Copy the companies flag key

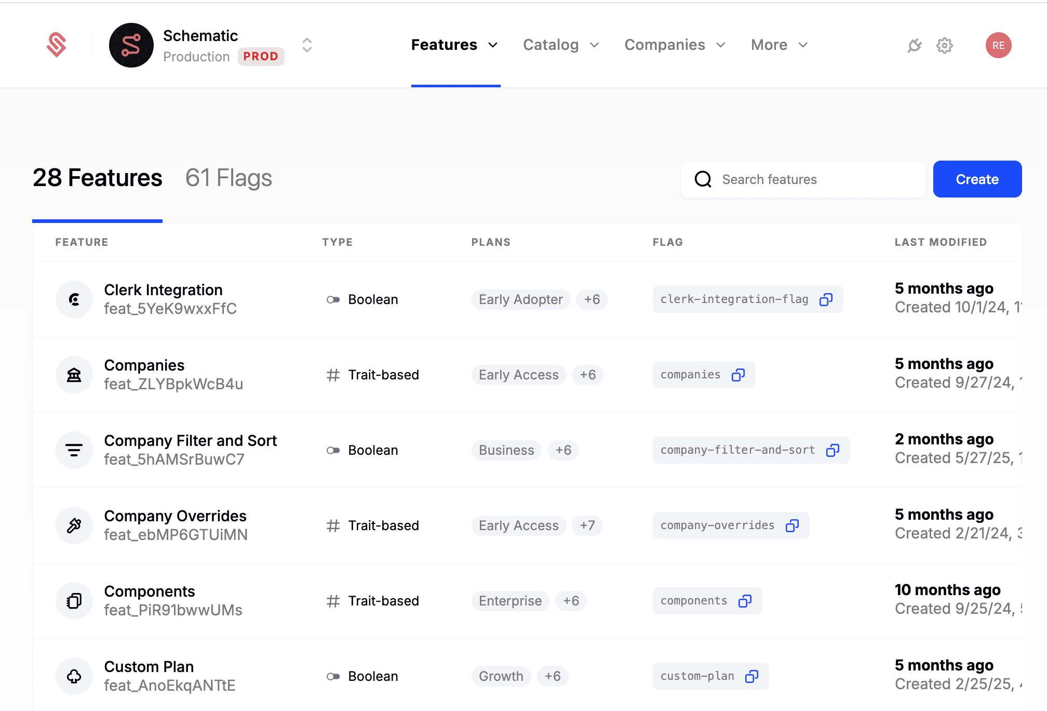[738, 375]
